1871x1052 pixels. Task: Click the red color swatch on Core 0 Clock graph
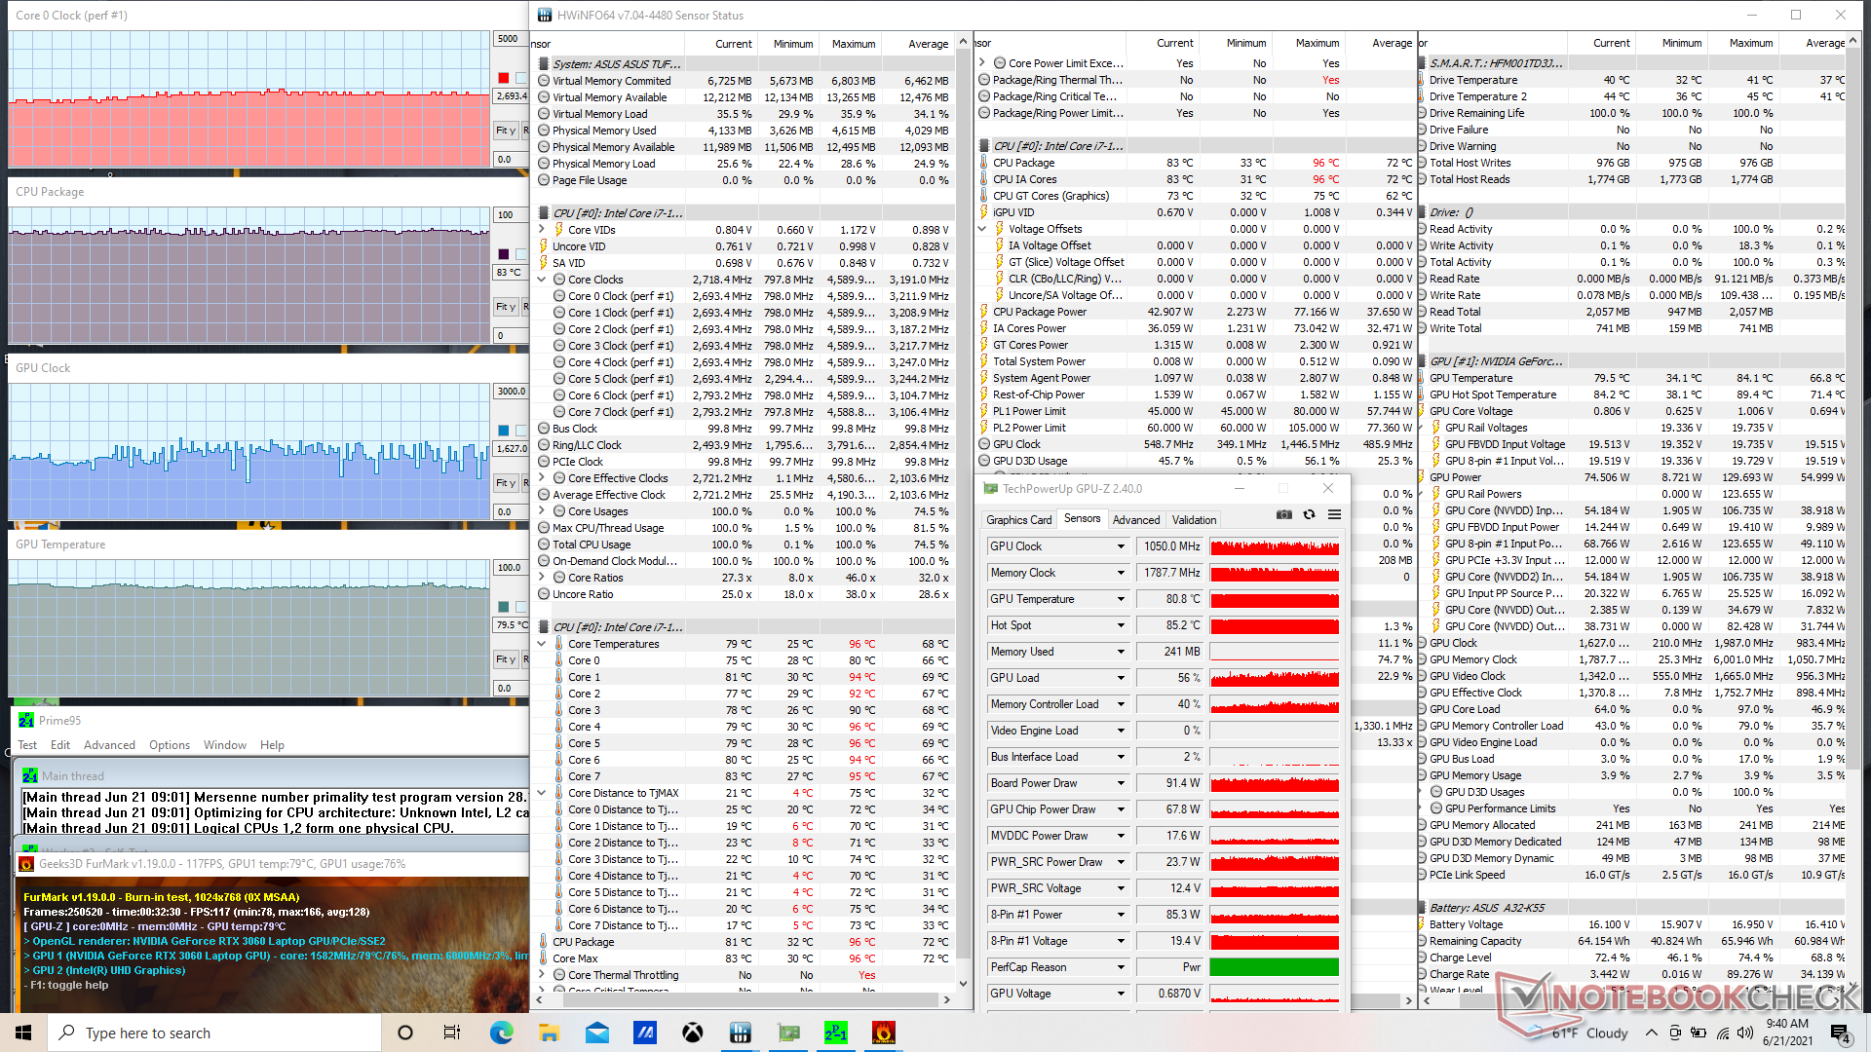pyautogui.click(x=504, y=78)
